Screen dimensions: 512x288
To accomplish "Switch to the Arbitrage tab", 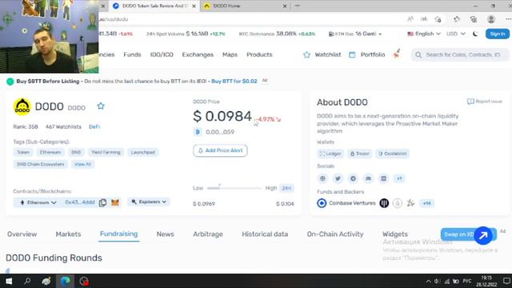I will (x=208, y=234).
